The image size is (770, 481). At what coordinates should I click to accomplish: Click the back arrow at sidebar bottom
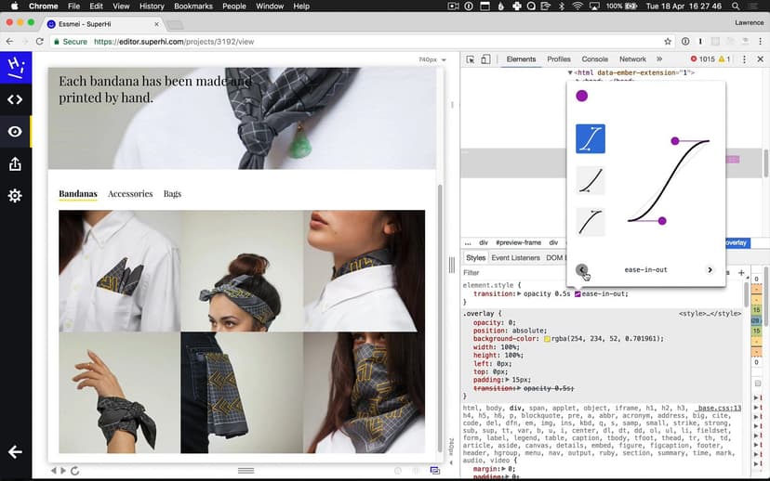[x=15, y=452]
